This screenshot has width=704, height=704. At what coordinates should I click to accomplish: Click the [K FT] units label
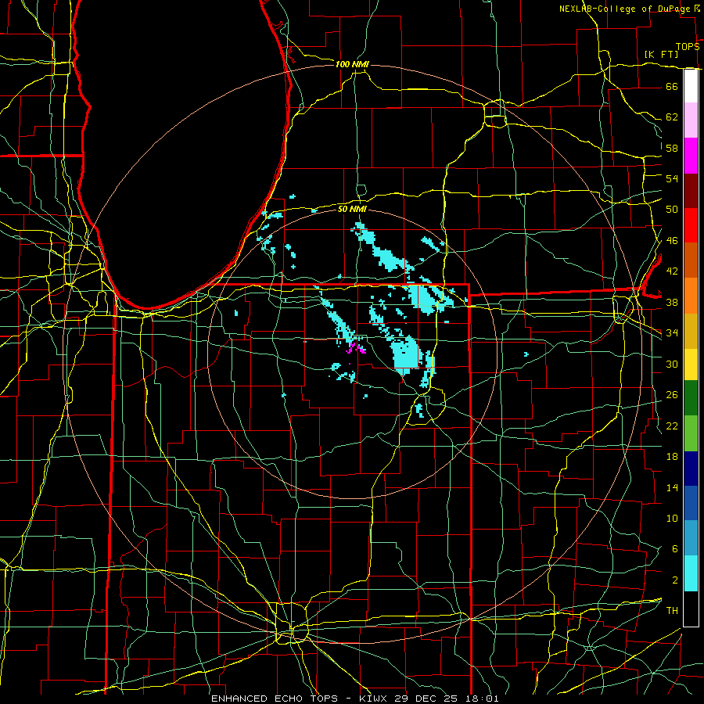point(661,54)
